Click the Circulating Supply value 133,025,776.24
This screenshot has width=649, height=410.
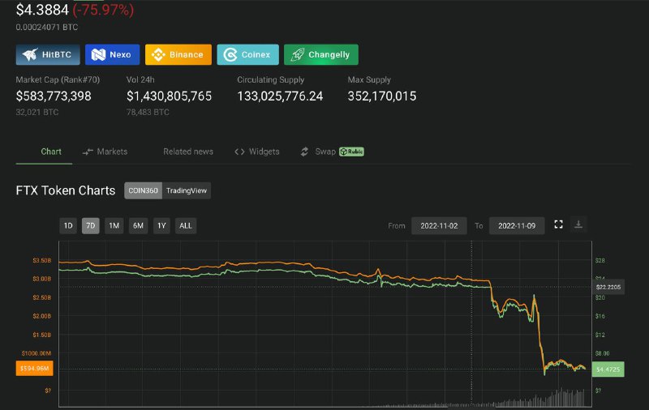coord(280,96)
